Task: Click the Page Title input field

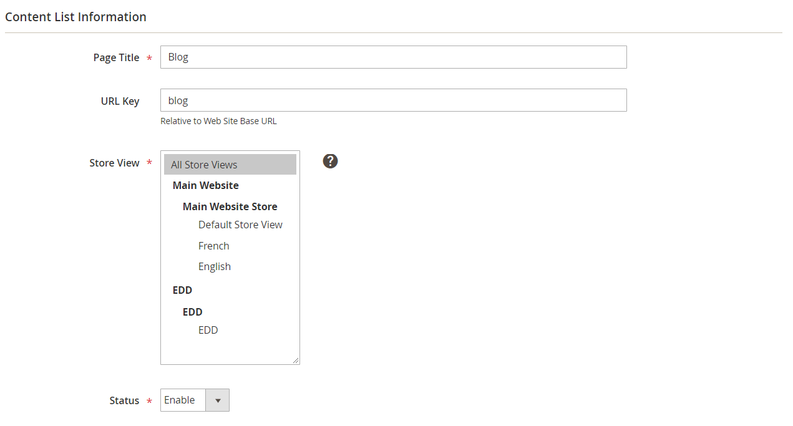Action: [393, 57]
